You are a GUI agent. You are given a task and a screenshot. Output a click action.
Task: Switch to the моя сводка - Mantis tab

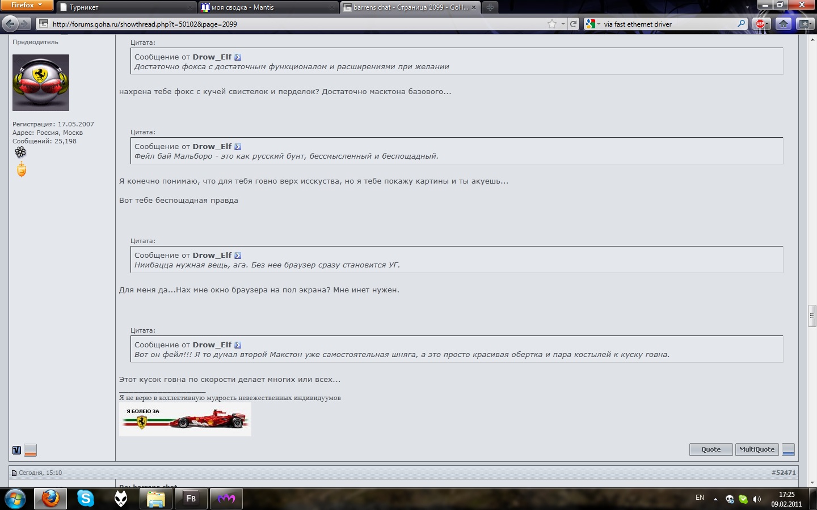tap(267, 7)
